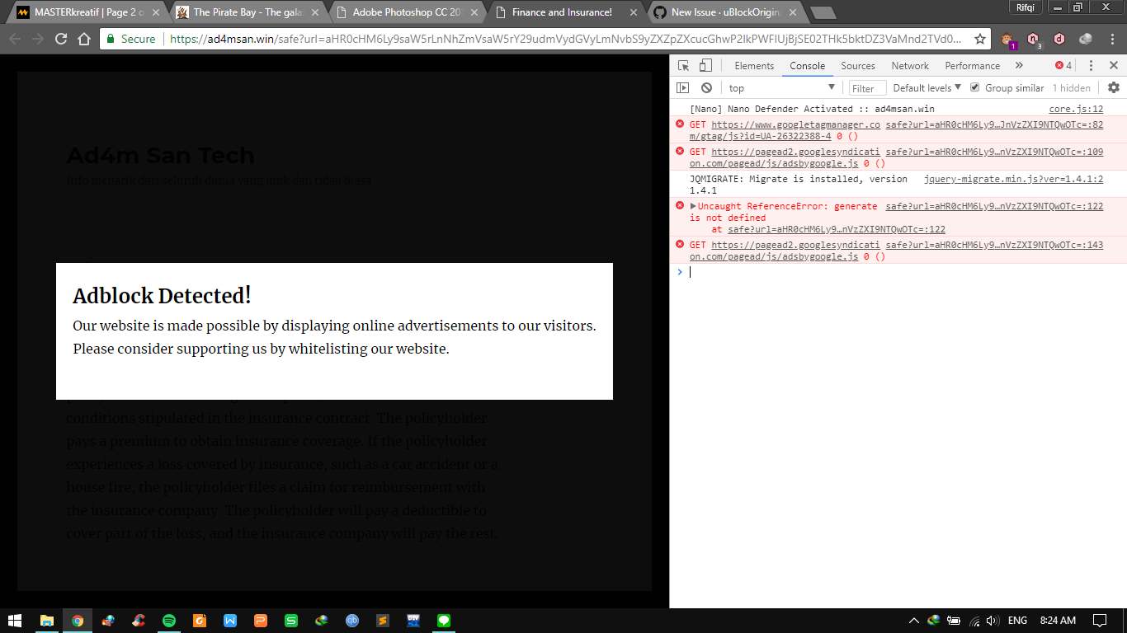1127x633 pixels.
Task: Clear the console with the ban icon
Action: 706,88
